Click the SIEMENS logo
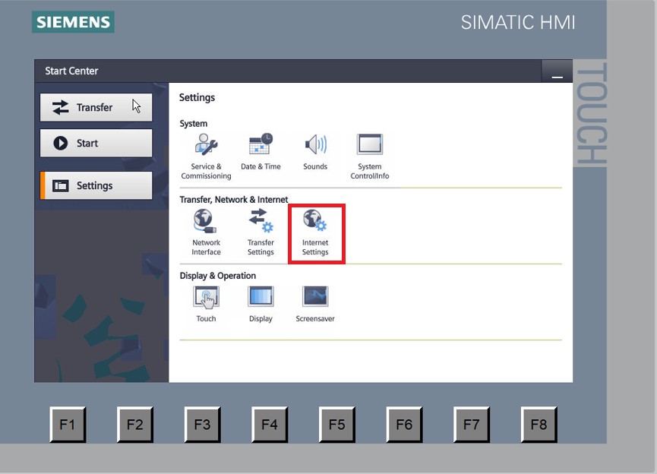Viewport: 657px width, 474px height. pos(73,22)
